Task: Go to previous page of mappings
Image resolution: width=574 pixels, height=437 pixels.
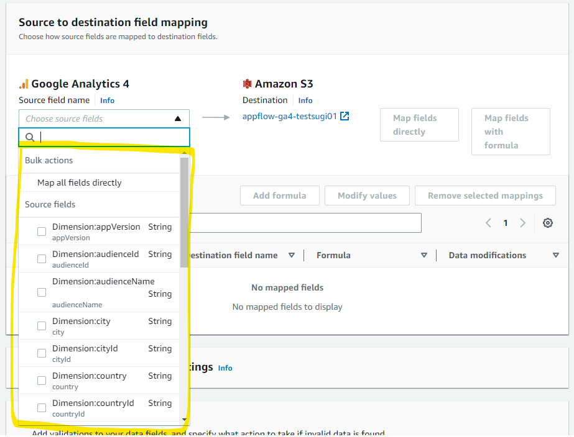Action: click(x=488, y=223)
